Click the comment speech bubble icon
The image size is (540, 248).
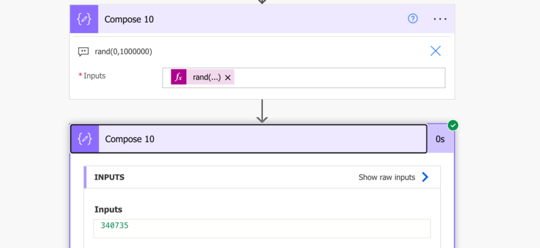pos(83,52)
